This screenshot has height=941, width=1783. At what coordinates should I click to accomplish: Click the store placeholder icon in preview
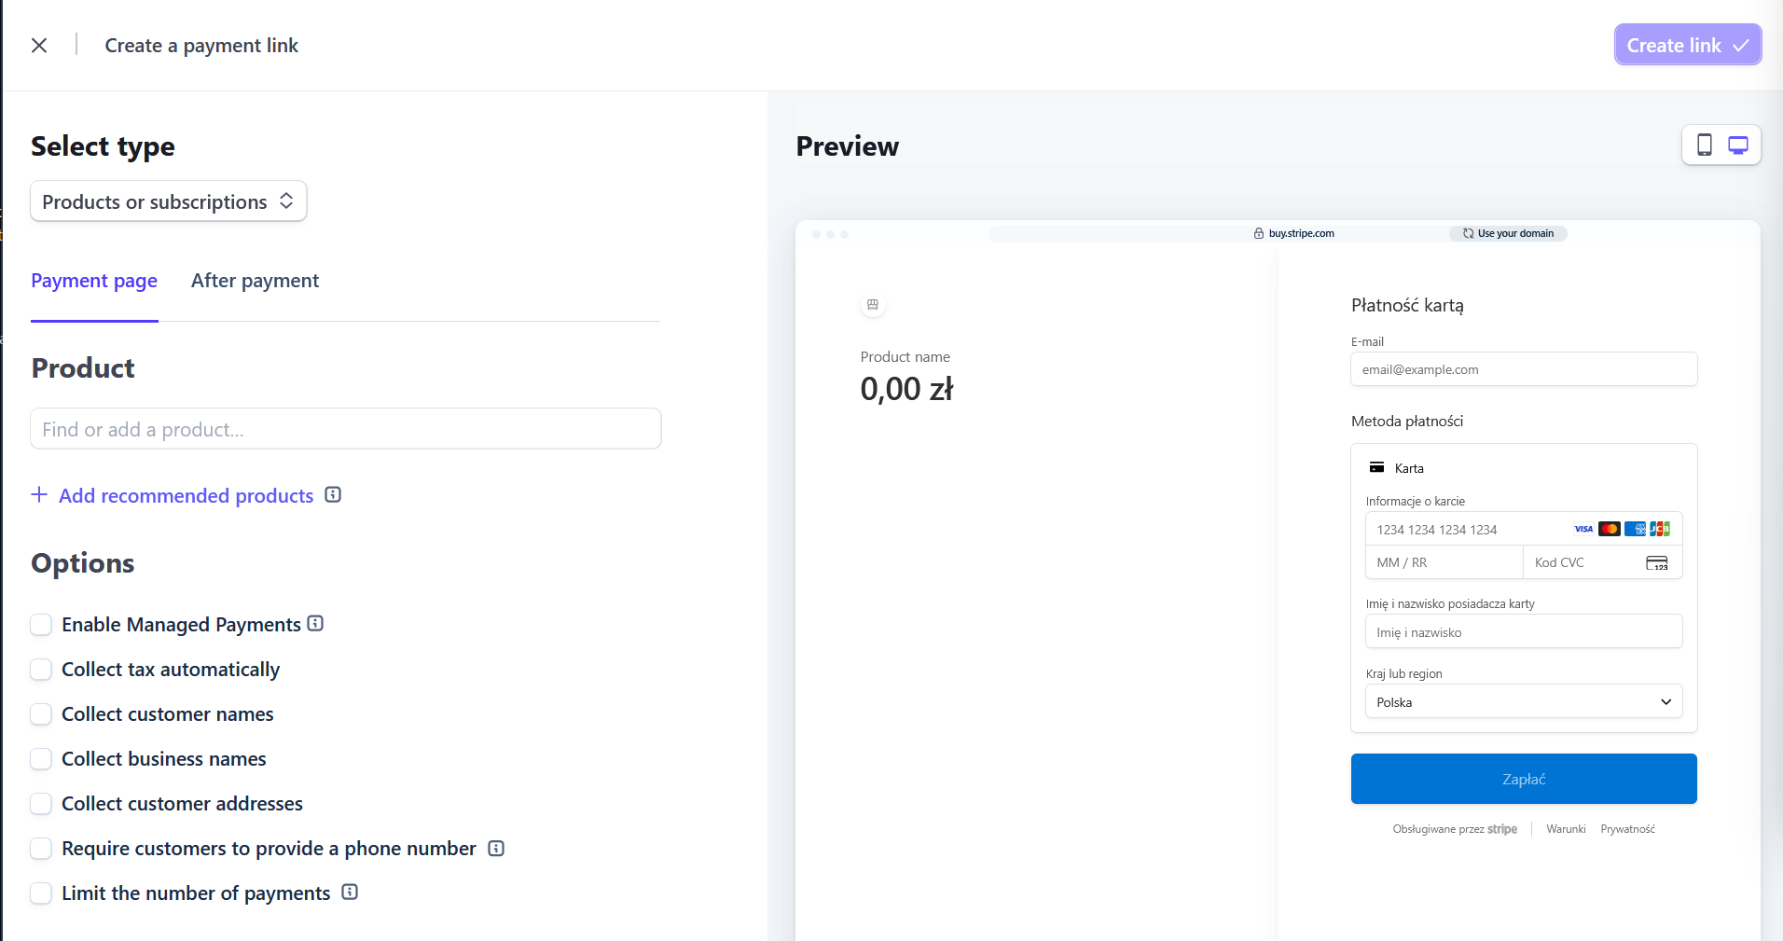tap(873, 304)
